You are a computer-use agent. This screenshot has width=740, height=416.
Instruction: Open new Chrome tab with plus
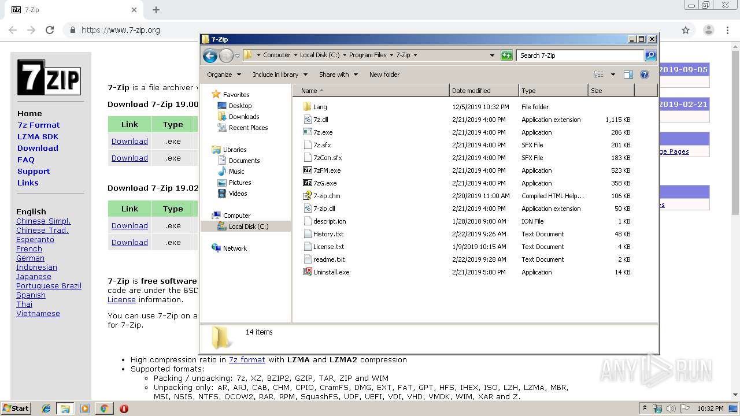pyautogui.click(x=156, y=10)
